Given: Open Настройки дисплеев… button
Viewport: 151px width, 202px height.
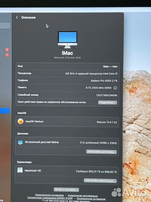Looking at the screenshot, I should coord(101,152).
